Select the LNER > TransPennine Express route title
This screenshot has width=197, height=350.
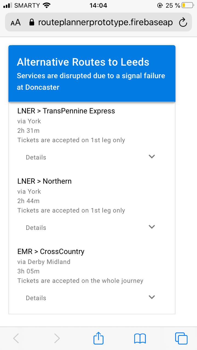tap(66, 111)
